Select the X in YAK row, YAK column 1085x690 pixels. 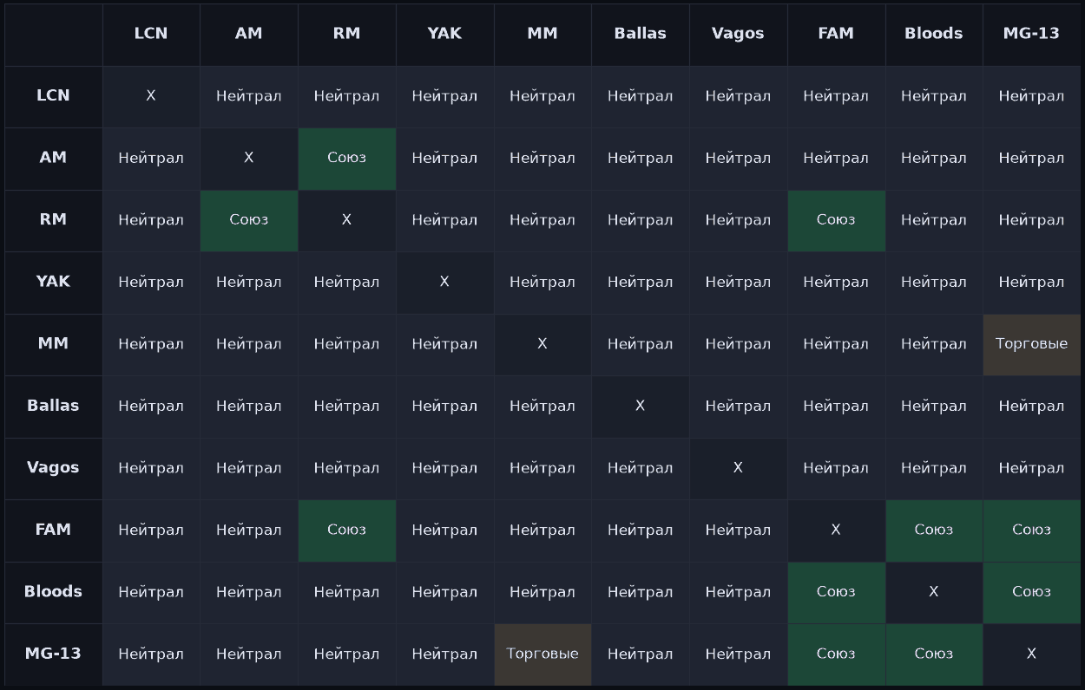coord(444,282)
